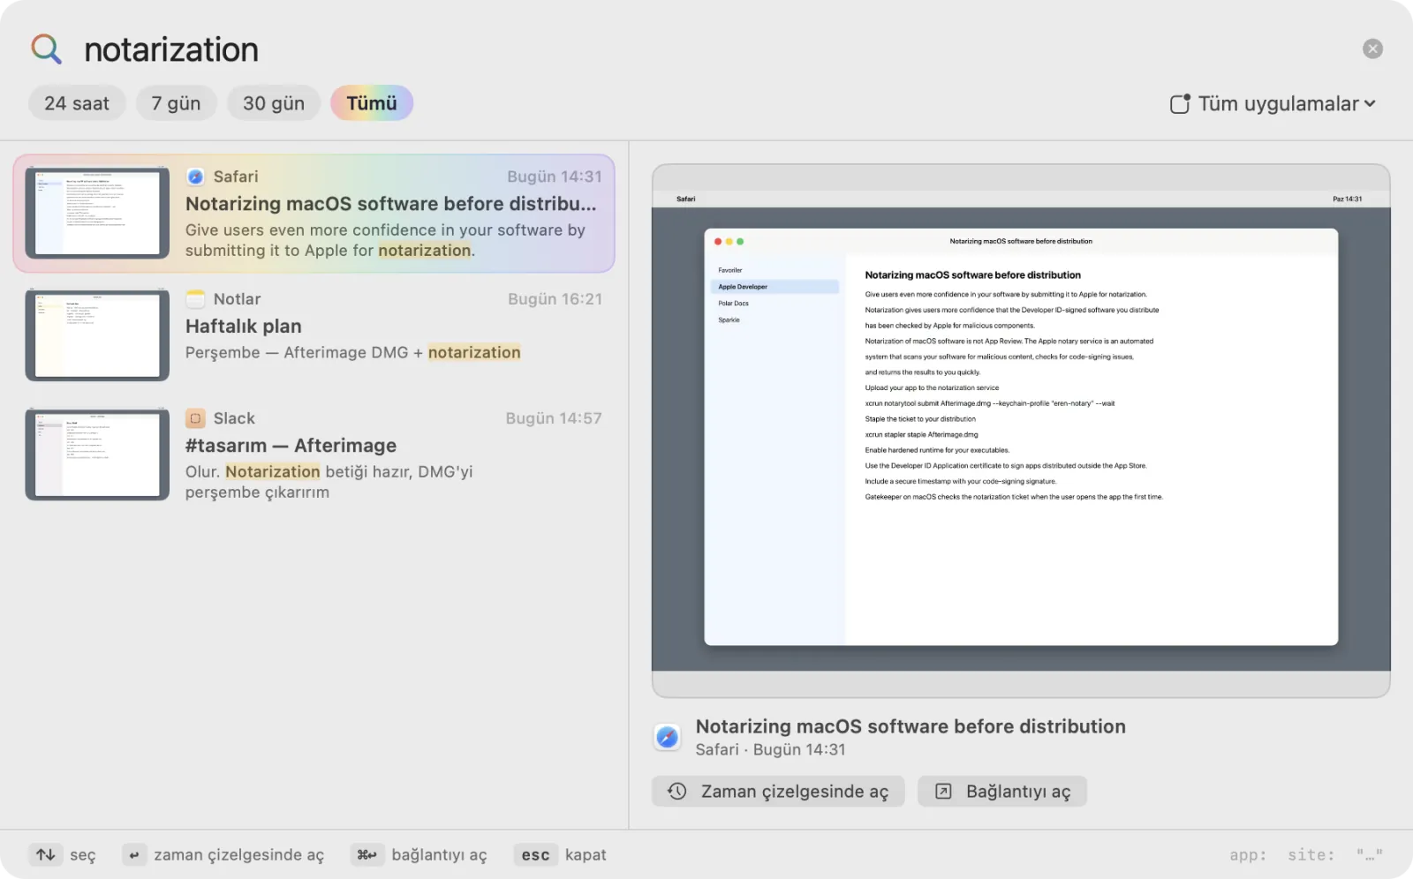Select the Notarizing macOS software before distribu... result
The height and width of the screenshot is (879, 1413).
pos(314,214)
